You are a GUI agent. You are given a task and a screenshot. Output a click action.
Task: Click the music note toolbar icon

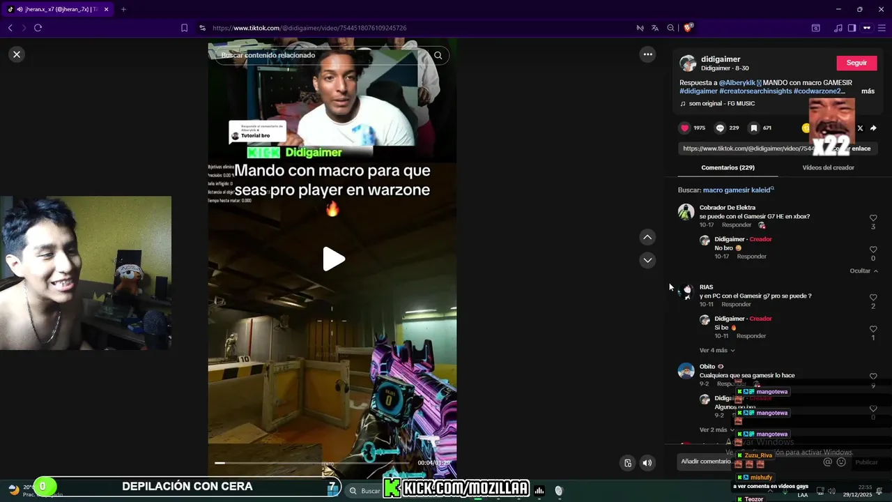pos(838,28)
